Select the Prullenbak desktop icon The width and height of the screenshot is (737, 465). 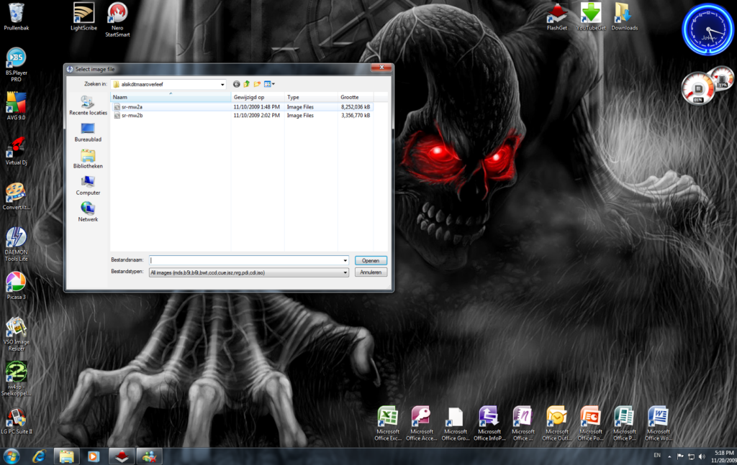click(x=17, y=17)
